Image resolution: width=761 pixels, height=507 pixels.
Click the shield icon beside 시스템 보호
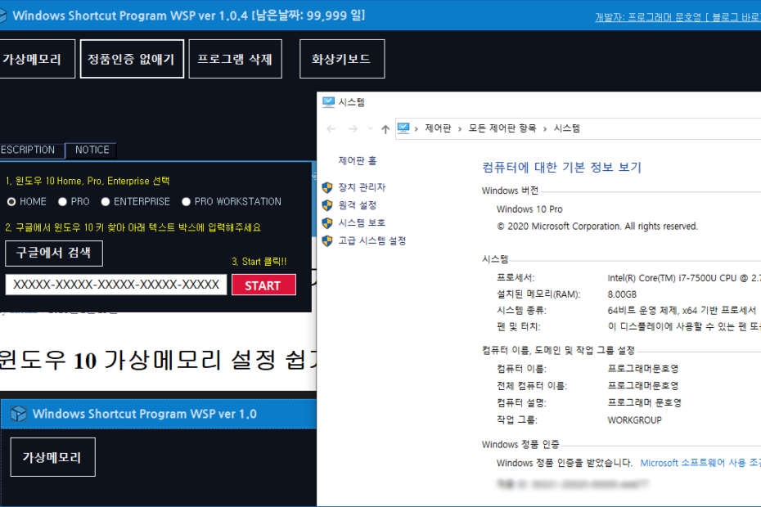coord(327,223)
